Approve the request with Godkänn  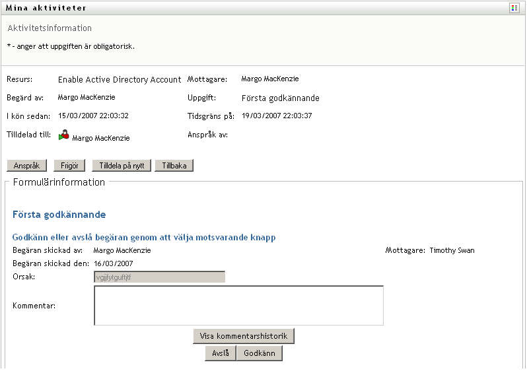(260, 353)
